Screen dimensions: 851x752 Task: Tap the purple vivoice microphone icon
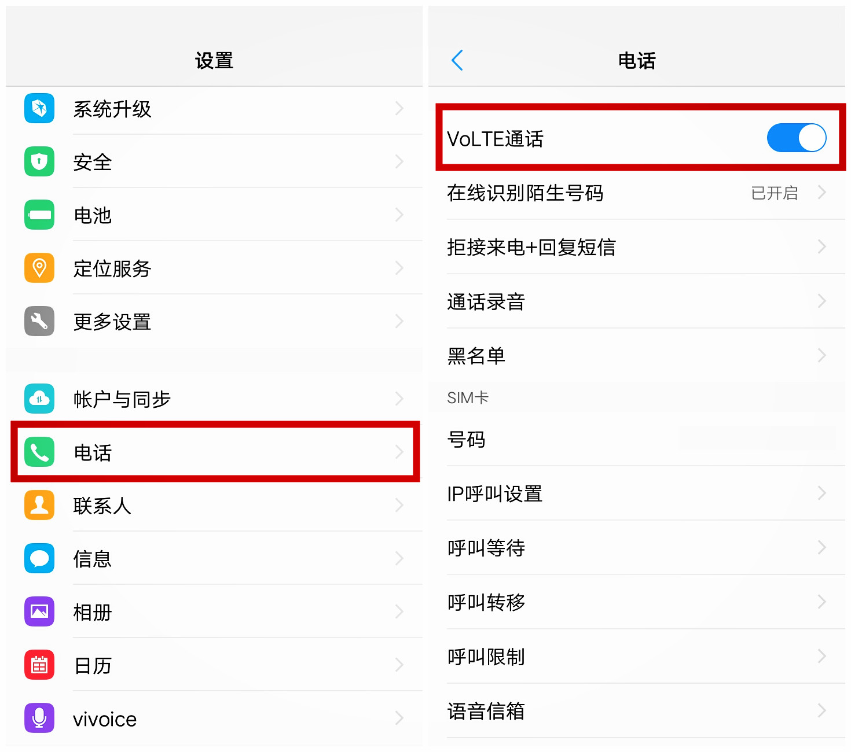[x=39, y=718]
